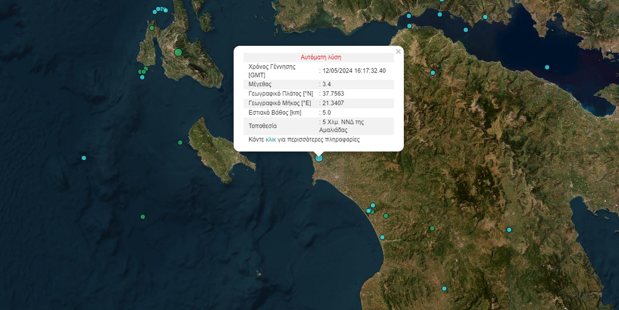Open the 'κλικ' link for more information
The image size is (619, 310).
pos(271,140)
